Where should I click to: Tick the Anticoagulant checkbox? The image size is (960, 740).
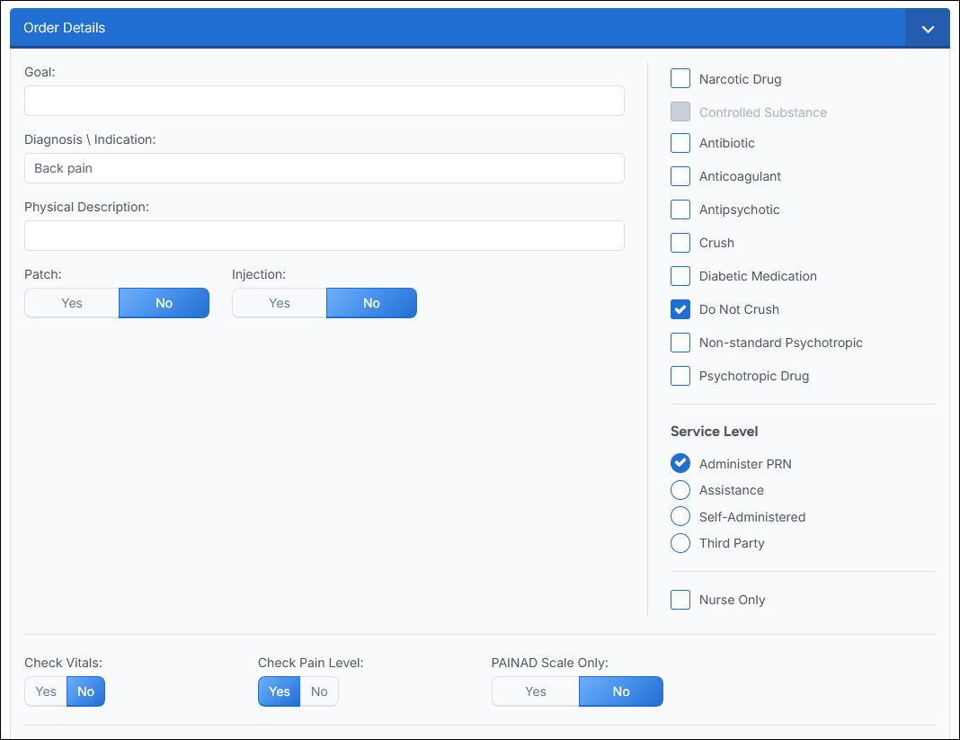680,176
